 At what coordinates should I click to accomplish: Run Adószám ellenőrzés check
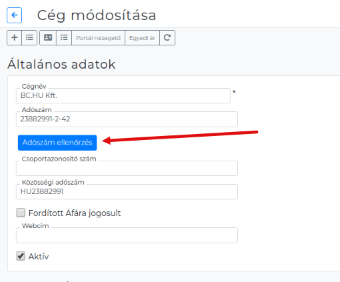tap(57, 143)
